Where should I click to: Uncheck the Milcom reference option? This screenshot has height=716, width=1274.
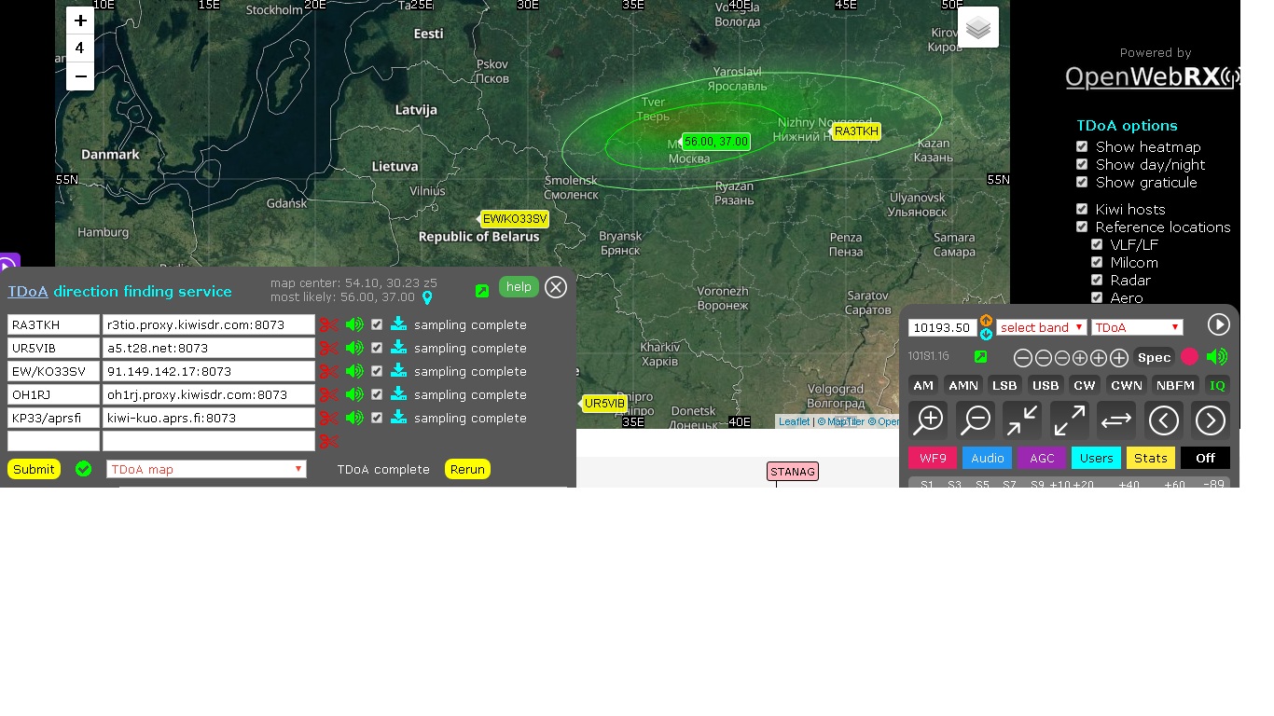click(x=1097, y=262)
